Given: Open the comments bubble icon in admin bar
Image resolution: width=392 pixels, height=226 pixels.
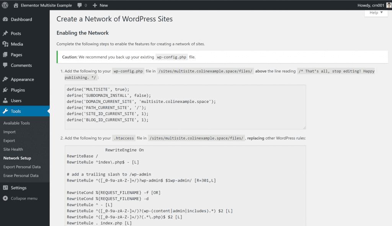Looking at the screenshot, I should [x=79, y=5].
